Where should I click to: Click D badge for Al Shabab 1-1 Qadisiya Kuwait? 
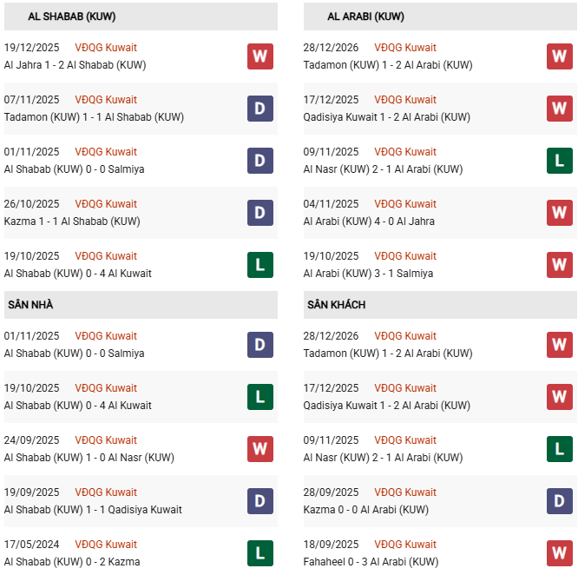[260, 501]
